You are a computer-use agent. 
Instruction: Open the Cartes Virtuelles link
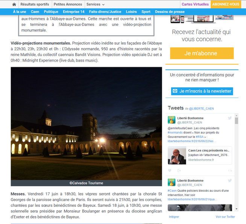pos(195,5)
